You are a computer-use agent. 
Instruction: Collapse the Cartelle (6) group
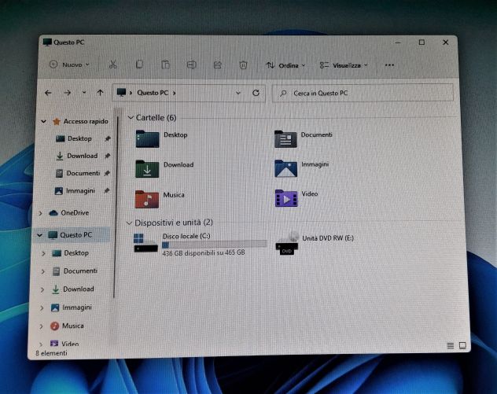(131, 118)
